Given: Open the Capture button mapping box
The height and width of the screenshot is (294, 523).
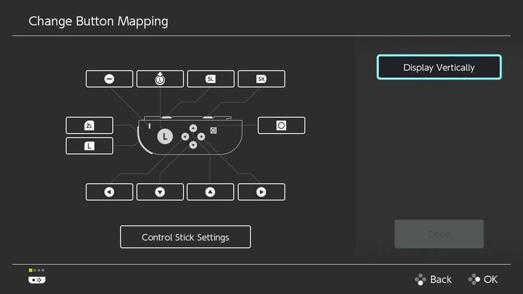Looking at the screenshot, I should click(281, 125).
